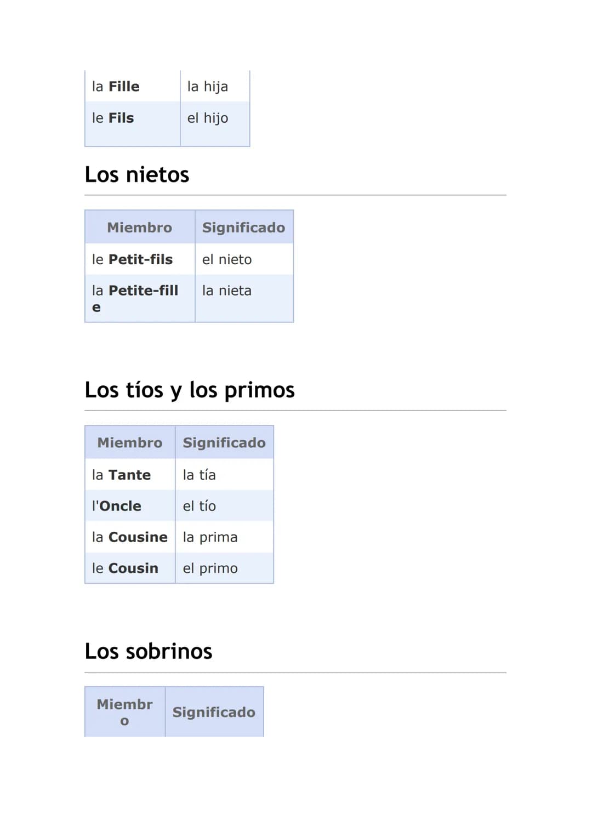The image size is (592, 836).
Task: Click the 'el tío' cell
Action: coord(224,506)
